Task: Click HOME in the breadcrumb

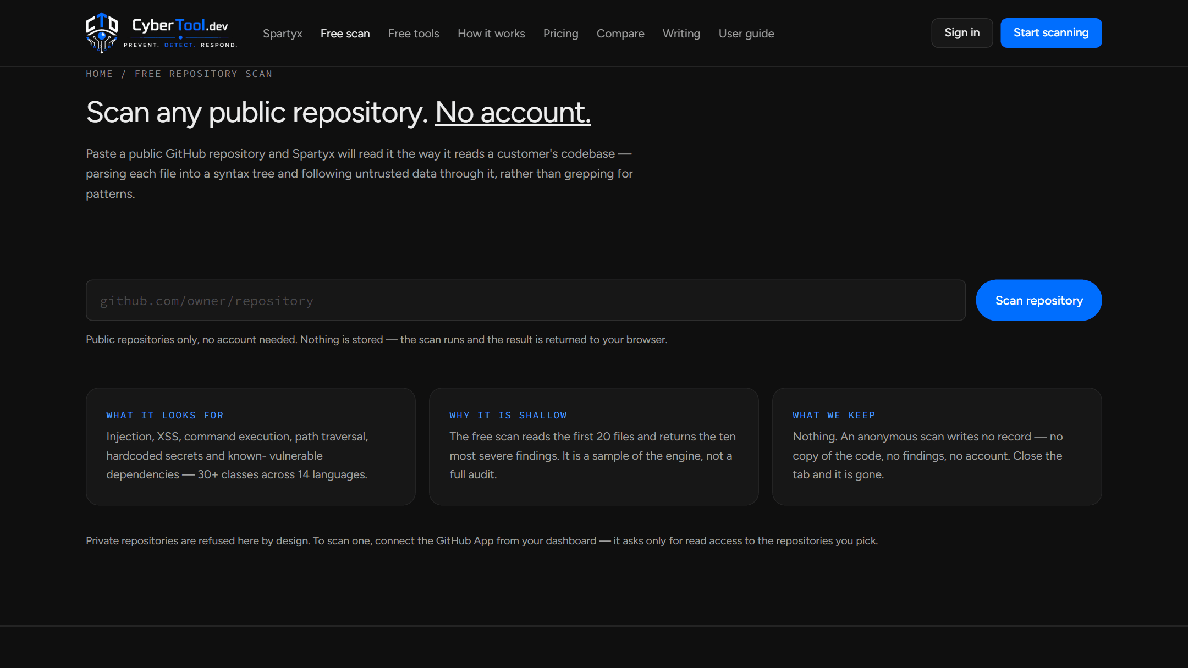Action: click(x=99, y=74)
